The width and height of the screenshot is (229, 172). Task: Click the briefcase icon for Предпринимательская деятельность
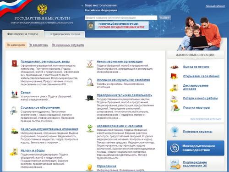[x=89, y=98]
